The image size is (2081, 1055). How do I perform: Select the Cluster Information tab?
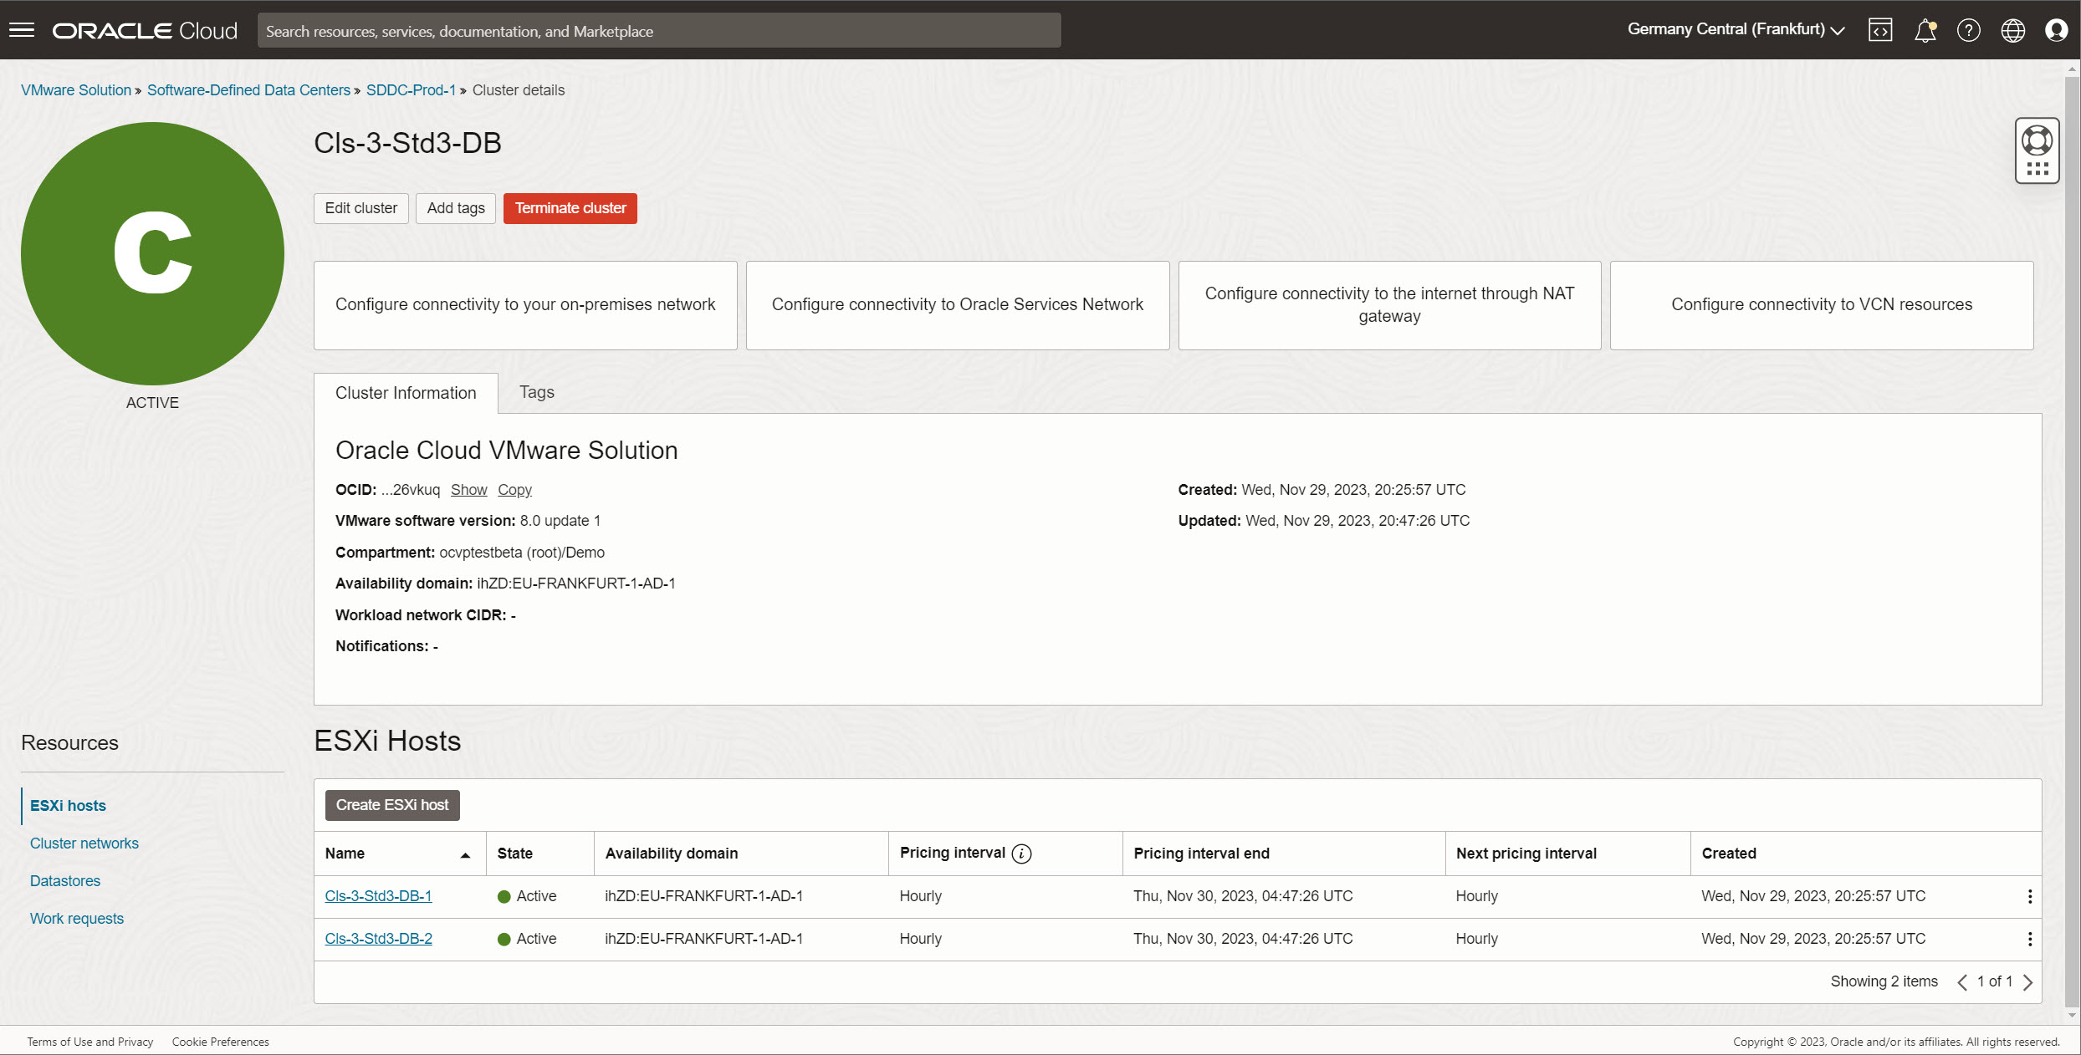coord(406,391)
